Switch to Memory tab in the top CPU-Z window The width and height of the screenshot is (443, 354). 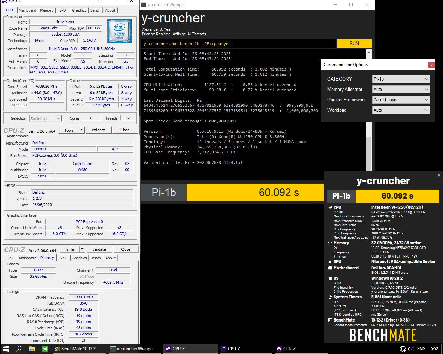(47, 10)
